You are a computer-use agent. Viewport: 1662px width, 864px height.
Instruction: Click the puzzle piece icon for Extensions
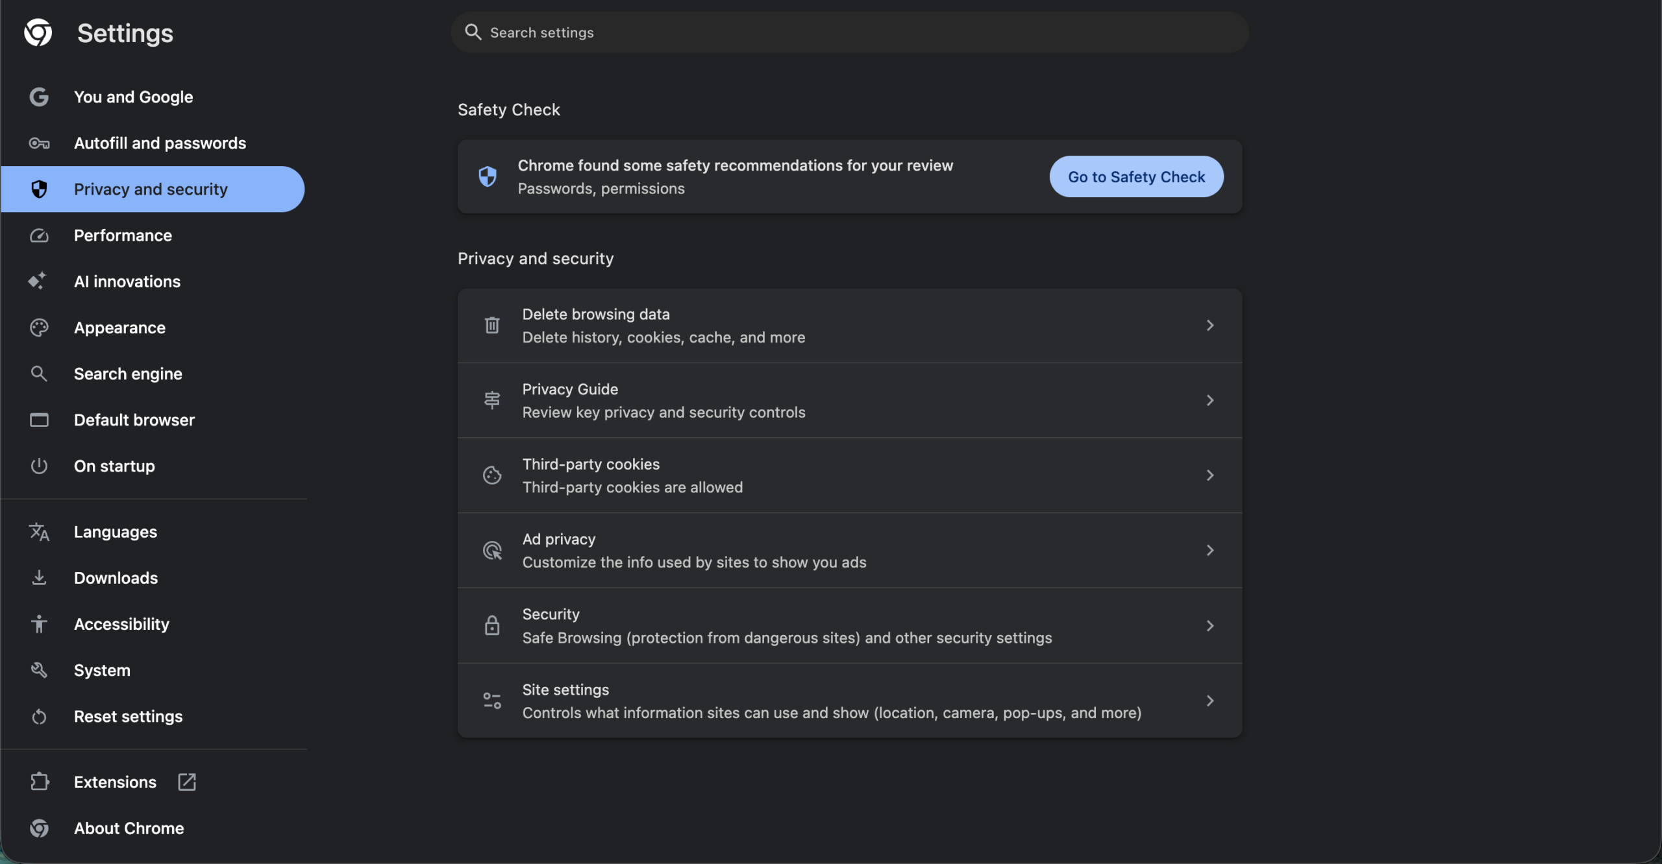40,782
